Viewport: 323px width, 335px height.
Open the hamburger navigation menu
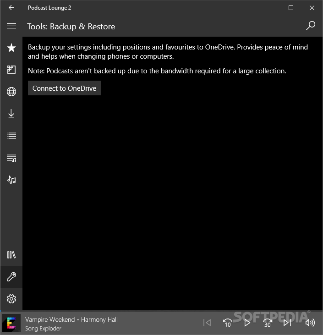pos(11,26)
